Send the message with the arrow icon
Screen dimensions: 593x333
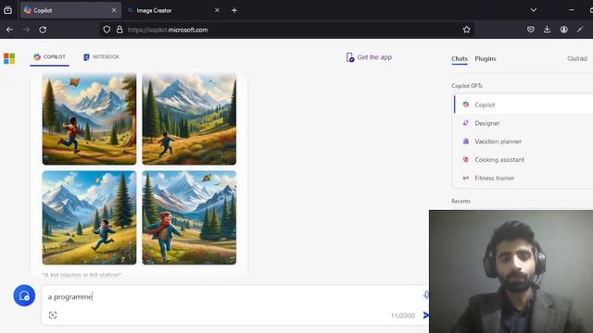coord(425,314)
